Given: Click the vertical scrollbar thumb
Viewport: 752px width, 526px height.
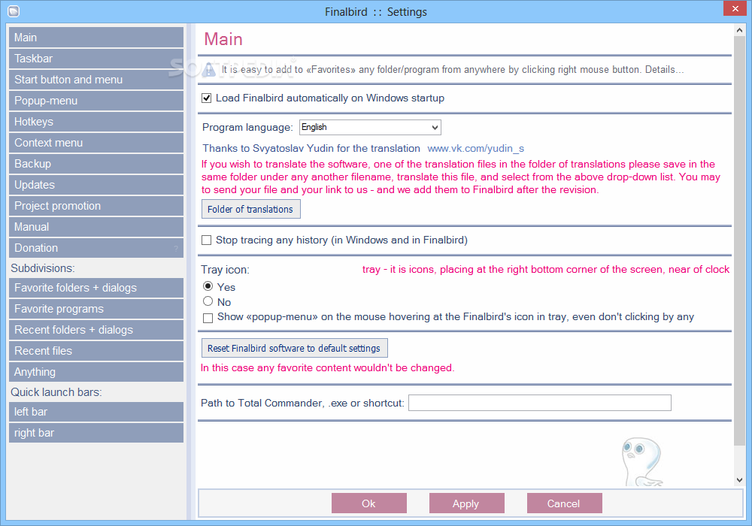Looking at the screenshot, I should tap(739, 240).
